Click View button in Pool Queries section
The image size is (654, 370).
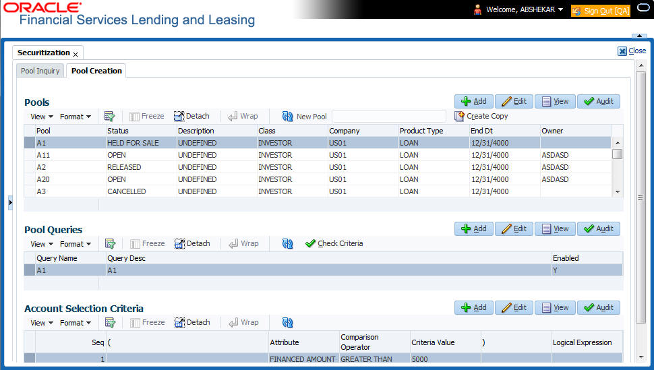555,228
